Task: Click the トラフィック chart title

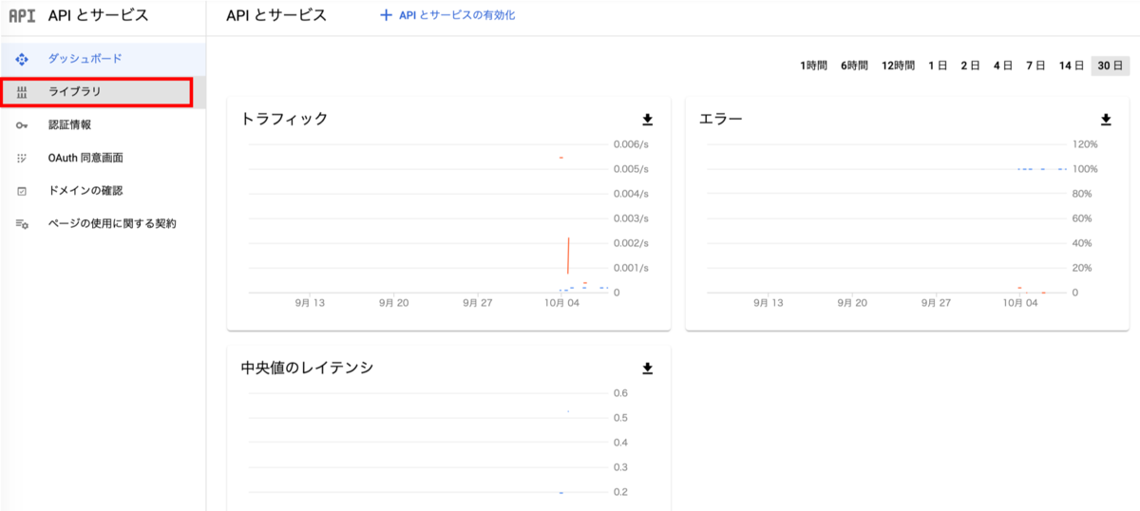Action: tap(285, 119)
